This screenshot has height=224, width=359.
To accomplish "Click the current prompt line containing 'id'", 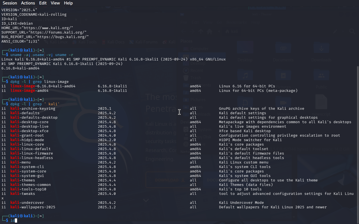I will [x=13, y=221].
